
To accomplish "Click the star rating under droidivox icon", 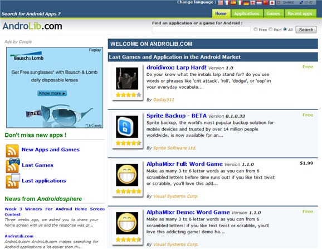I will click(128, 95).
